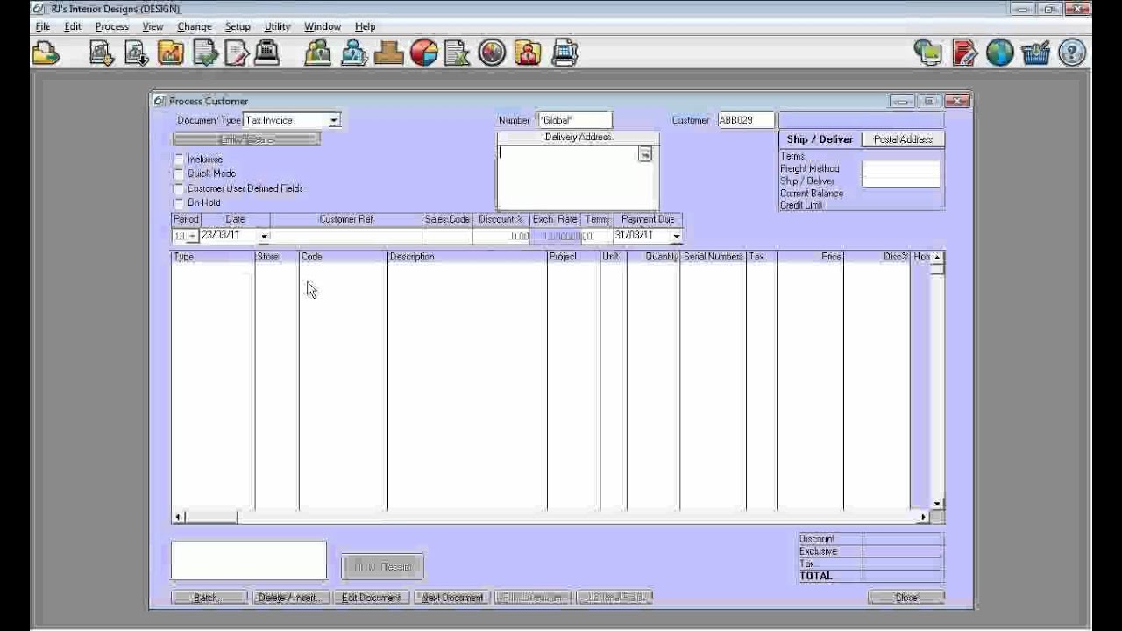Open the globe internet icon

click(1000, 53)
